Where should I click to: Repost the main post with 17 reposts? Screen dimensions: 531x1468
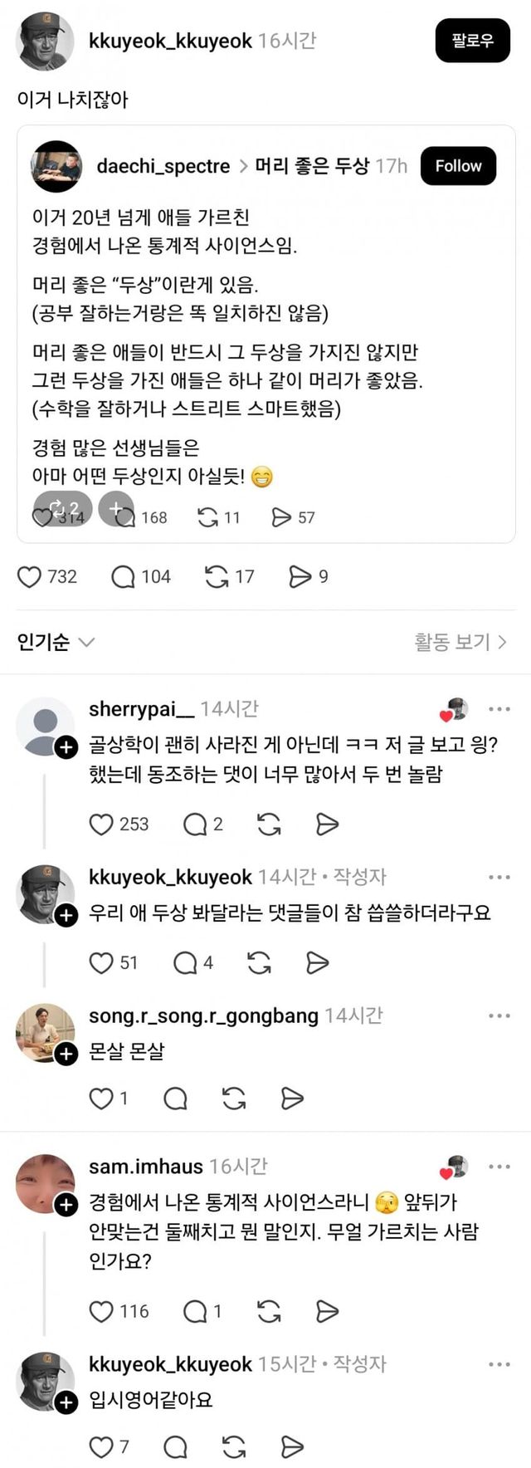coord(217,577)
